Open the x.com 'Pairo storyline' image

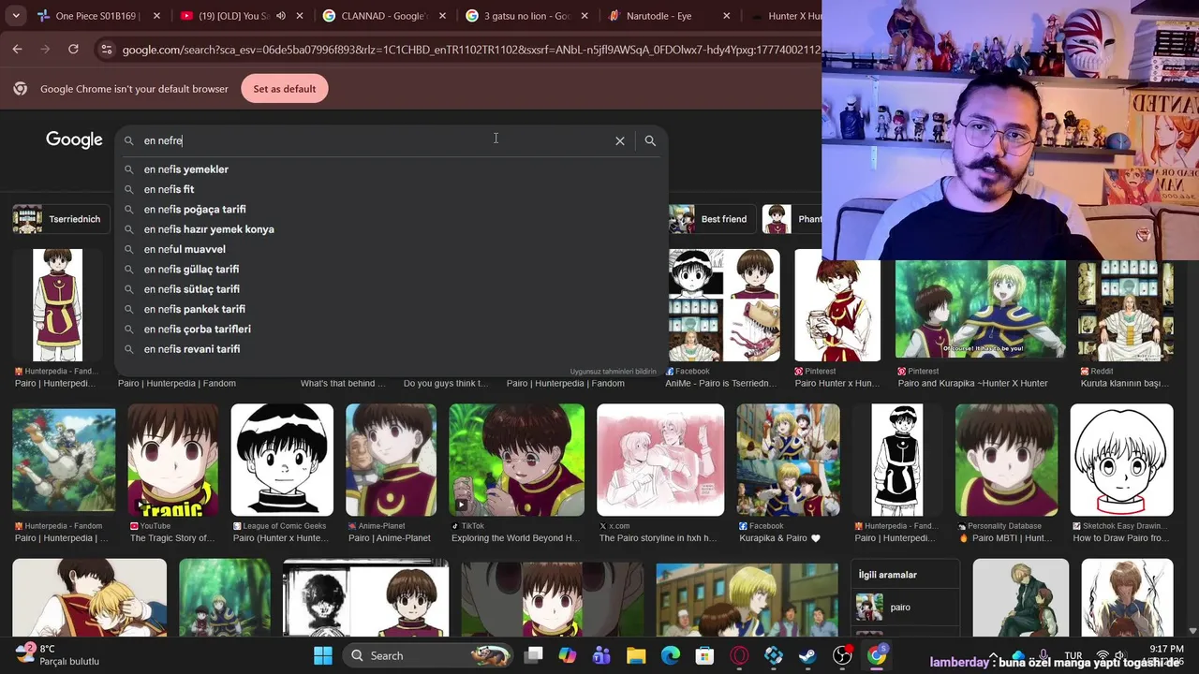click(x=660, y=460)
